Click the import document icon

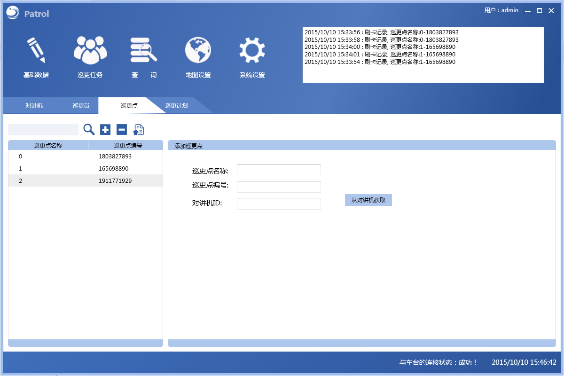[139, 129]
